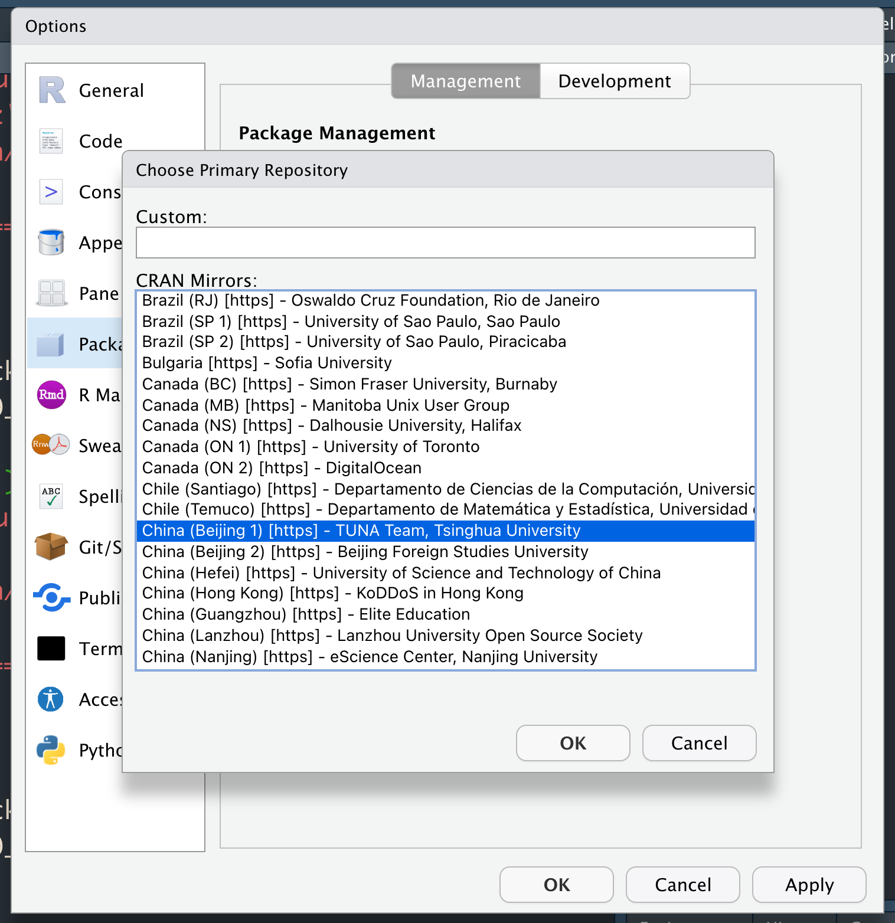Viewport: 895px width, 923px height.
Task: Open Git/SVN options cardboard box icon
Action: pos(51,546)
